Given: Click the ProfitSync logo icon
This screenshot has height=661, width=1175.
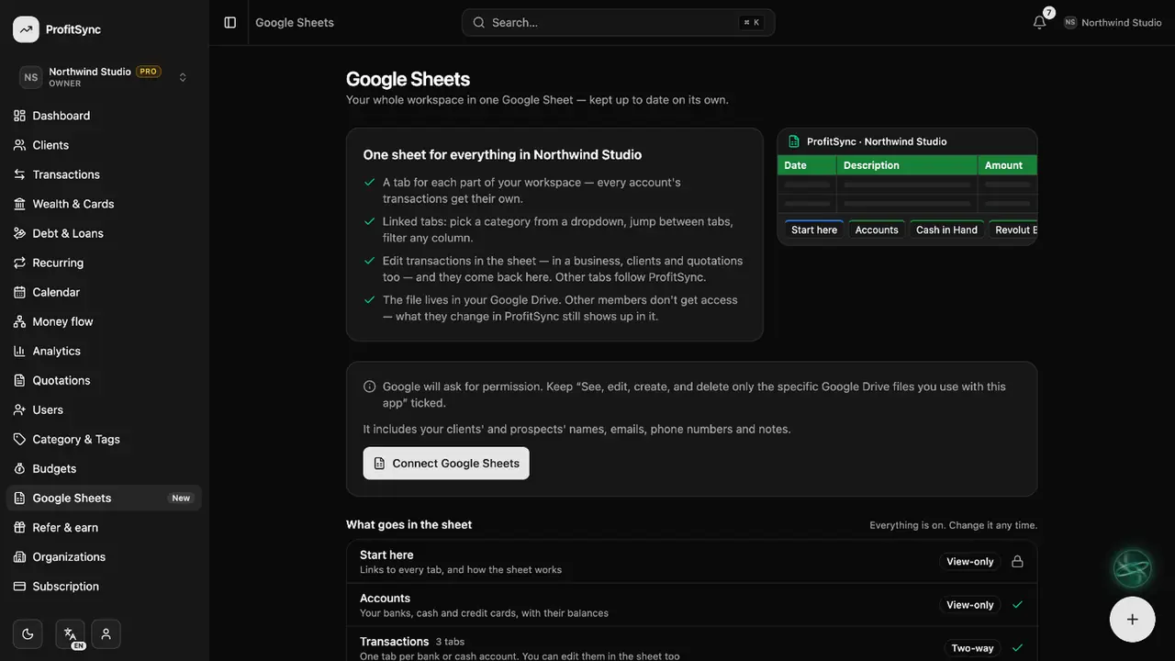Looking at the screenshot, I should tap(26, 29).
